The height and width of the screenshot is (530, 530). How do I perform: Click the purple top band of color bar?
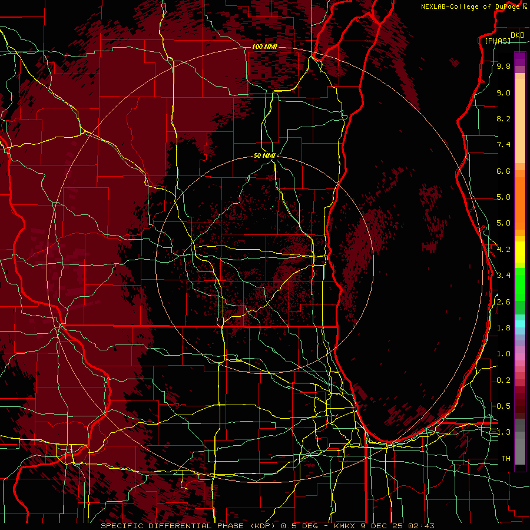[x=520, y=59]
